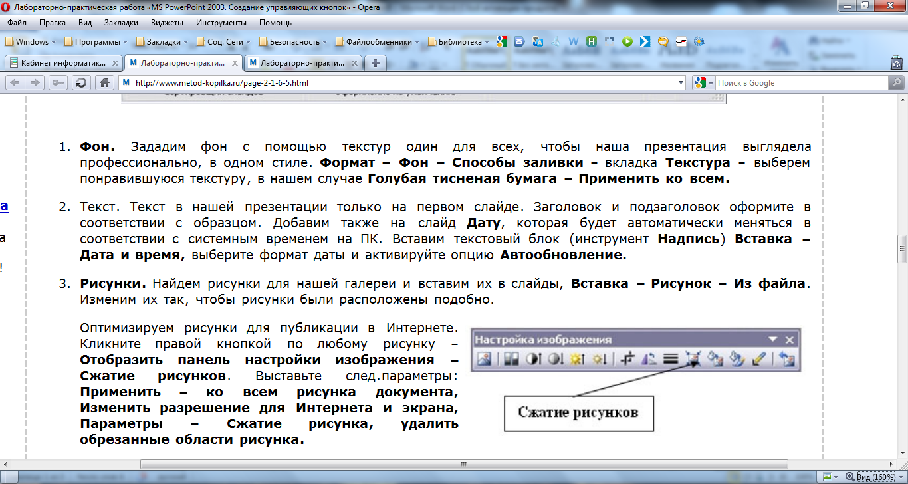Open the mail envelope bookmark icon
This screenshot has height=484, width=908.
click(x=520, y=41)
